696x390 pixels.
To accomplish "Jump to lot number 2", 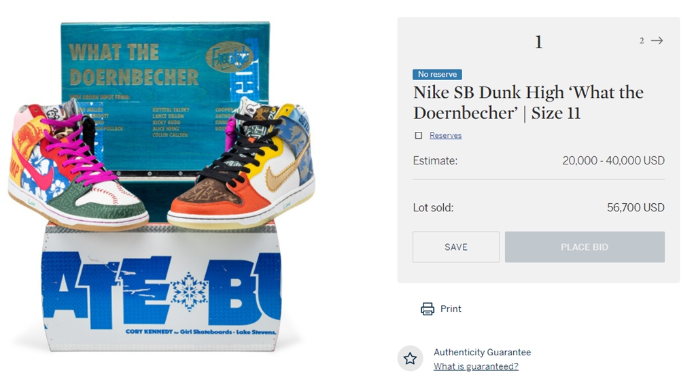I will [642, 41].
